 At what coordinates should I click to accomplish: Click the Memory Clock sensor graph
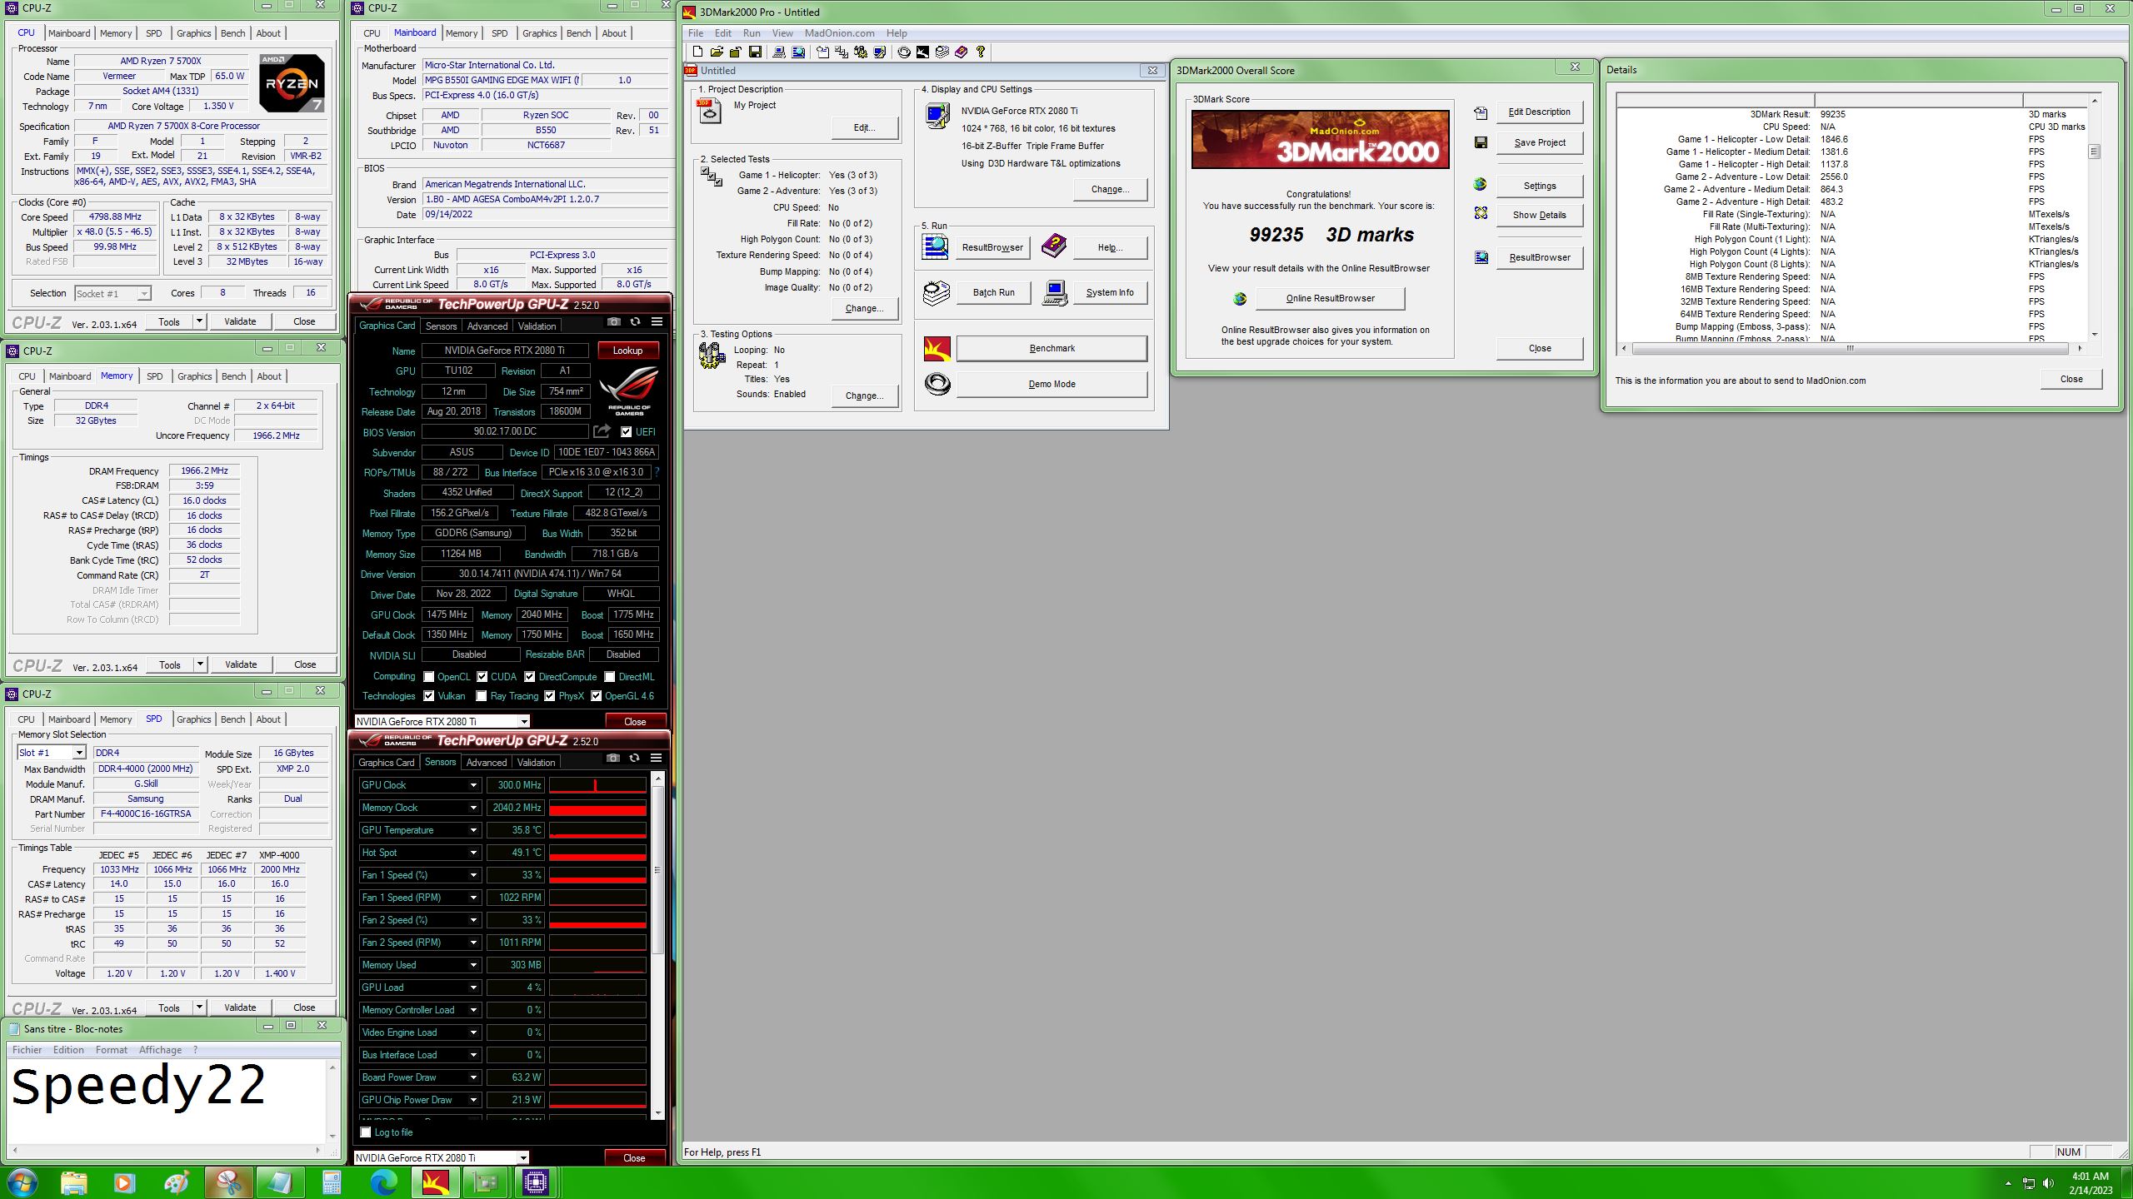597,808
